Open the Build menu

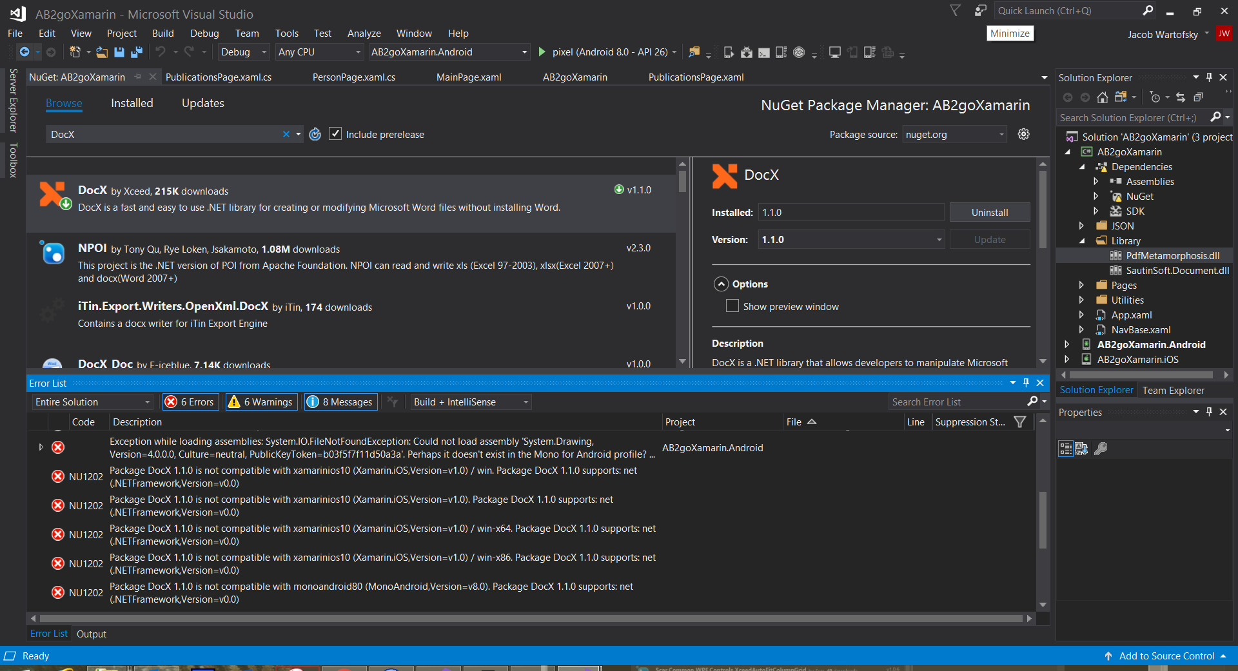point(162,33)
